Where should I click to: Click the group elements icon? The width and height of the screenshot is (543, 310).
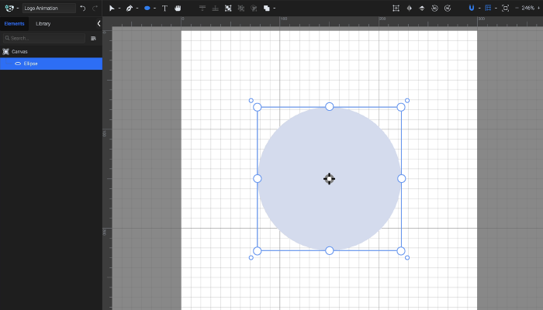[228, 8]
